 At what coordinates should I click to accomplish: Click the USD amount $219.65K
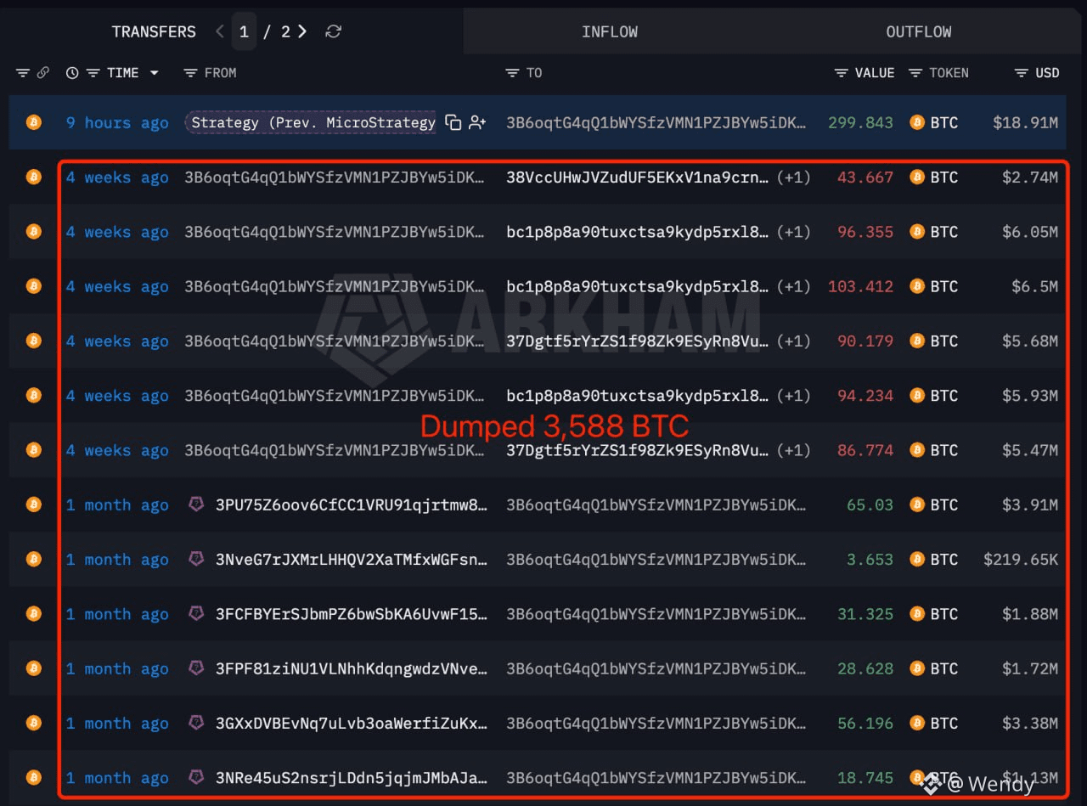1021,559
